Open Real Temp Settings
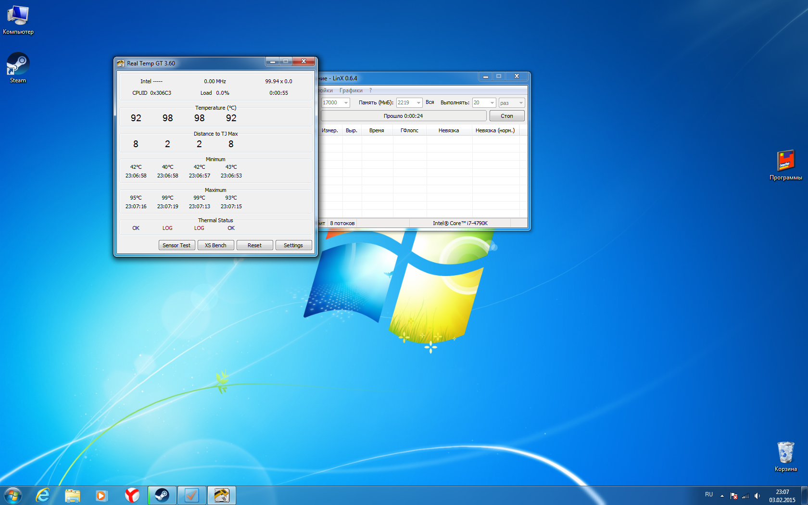808x505 pixels. [x=293, y=245]
